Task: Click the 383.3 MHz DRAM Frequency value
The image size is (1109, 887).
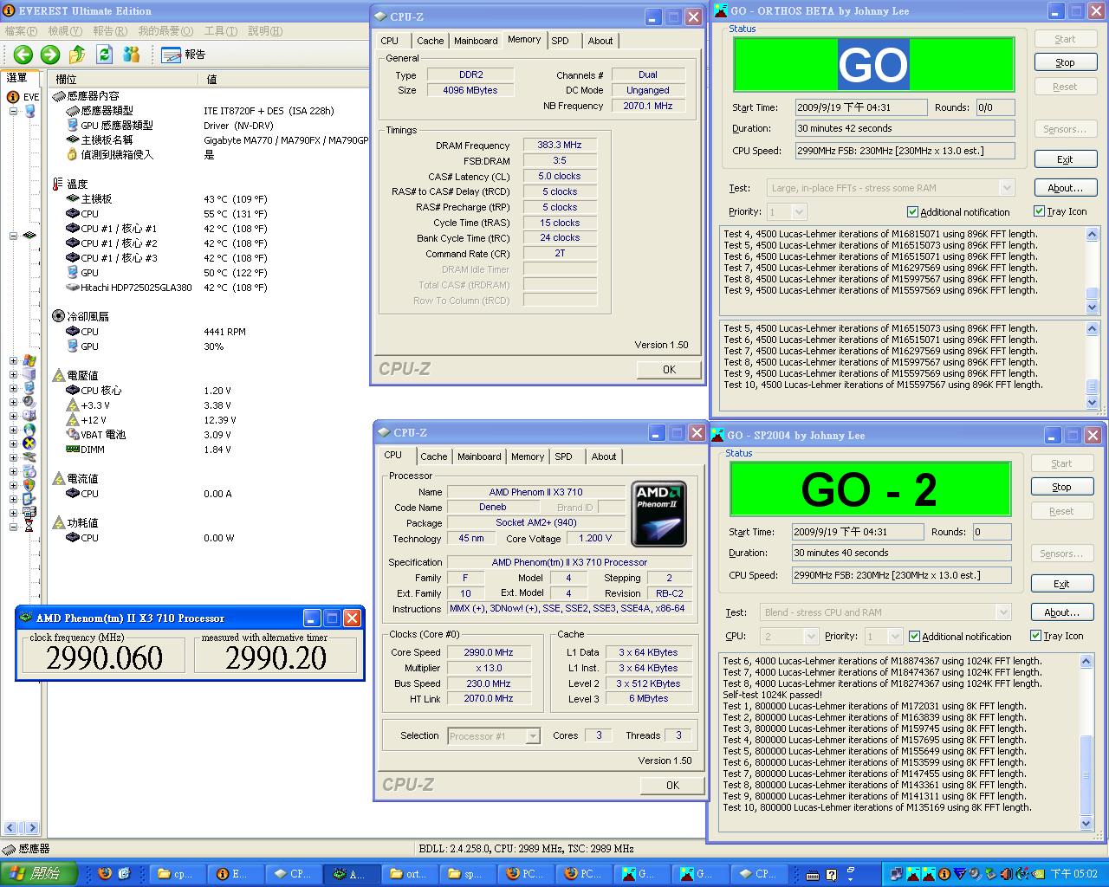Action: click(x=560, y=146)
